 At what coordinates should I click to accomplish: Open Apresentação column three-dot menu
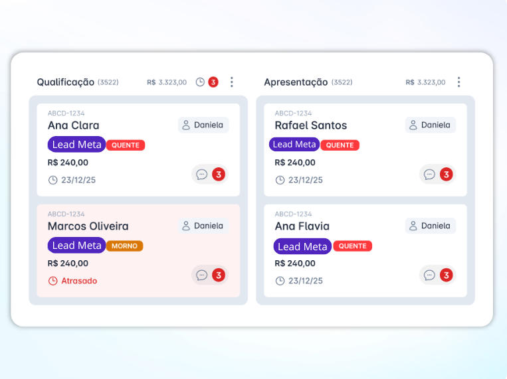click(458, 82)
